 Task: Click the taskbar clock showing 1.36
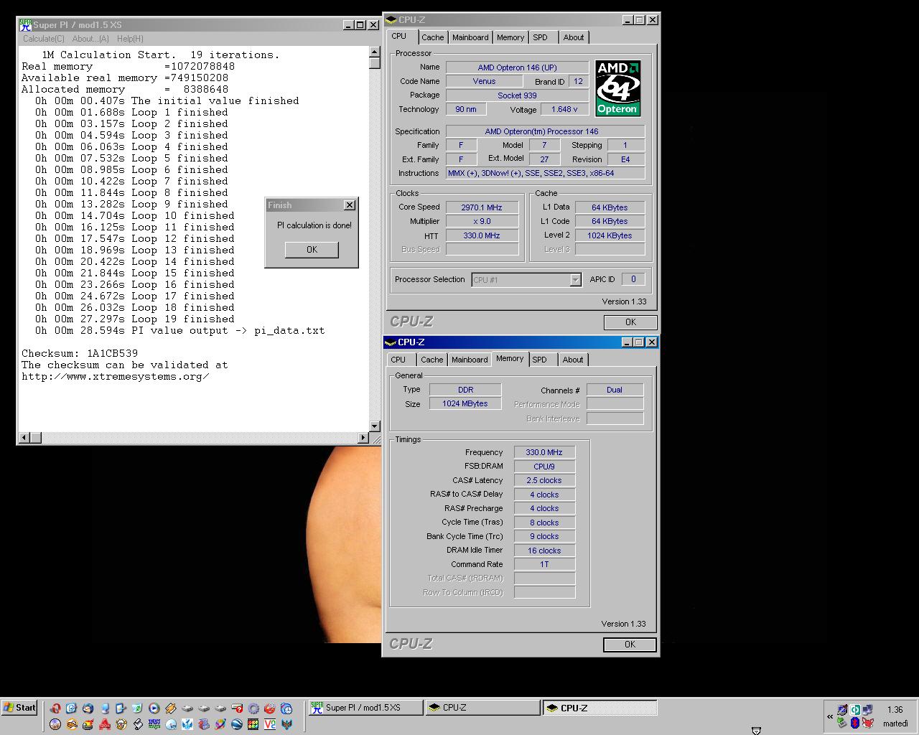pyautogui.click(x=895, y=710)
